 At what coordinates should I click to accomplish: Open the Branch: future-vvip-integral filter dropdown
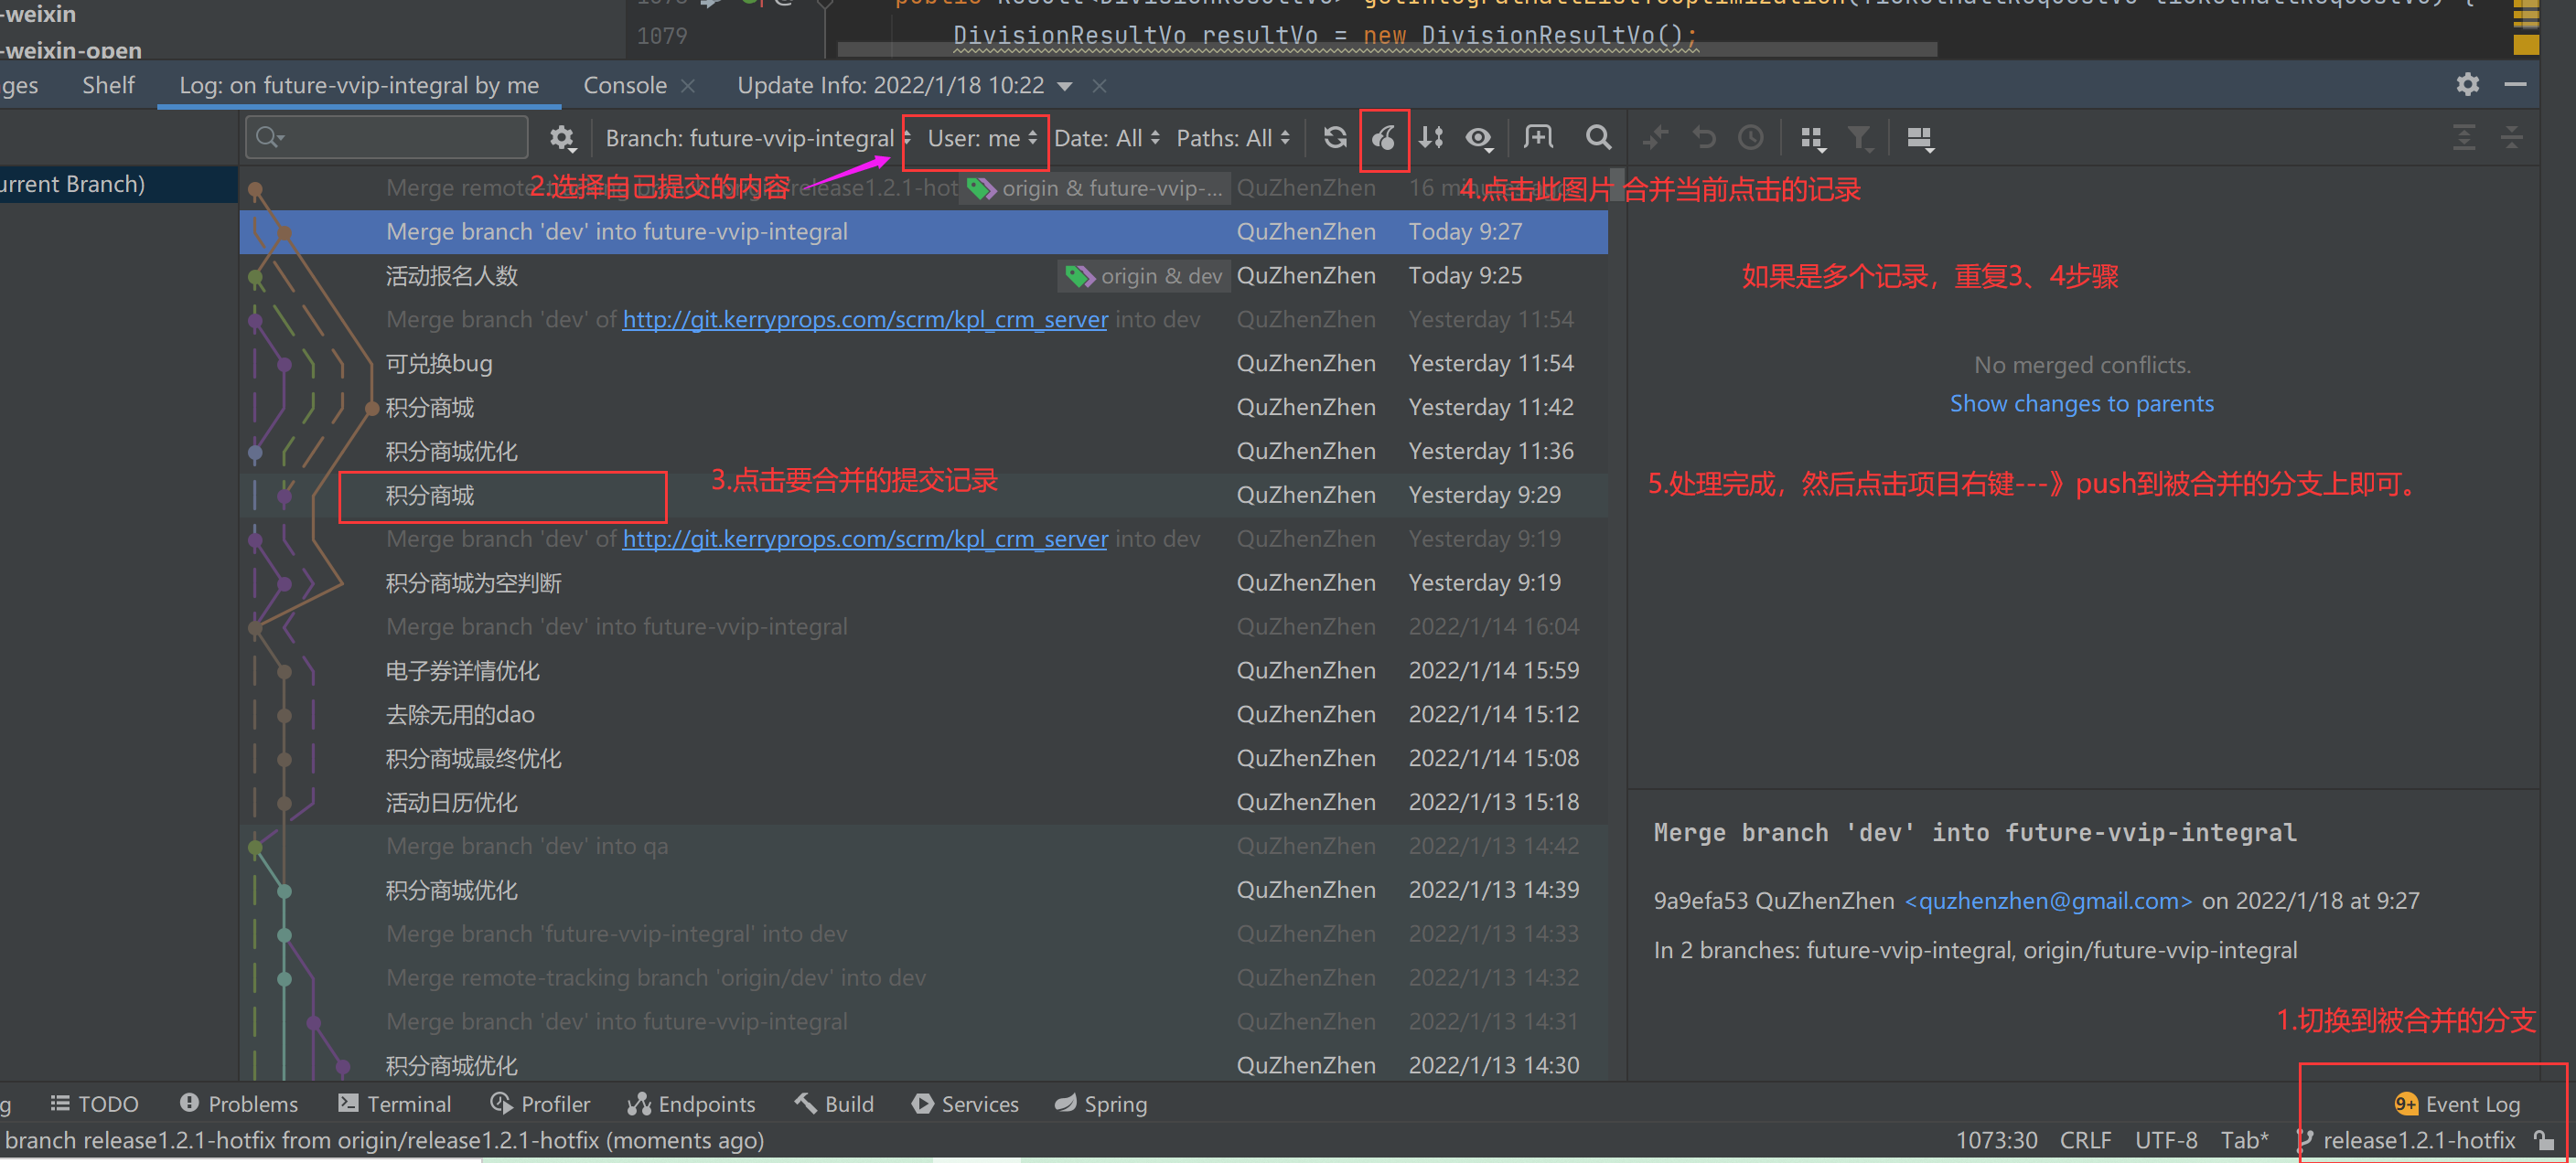[x=757, y=138]
